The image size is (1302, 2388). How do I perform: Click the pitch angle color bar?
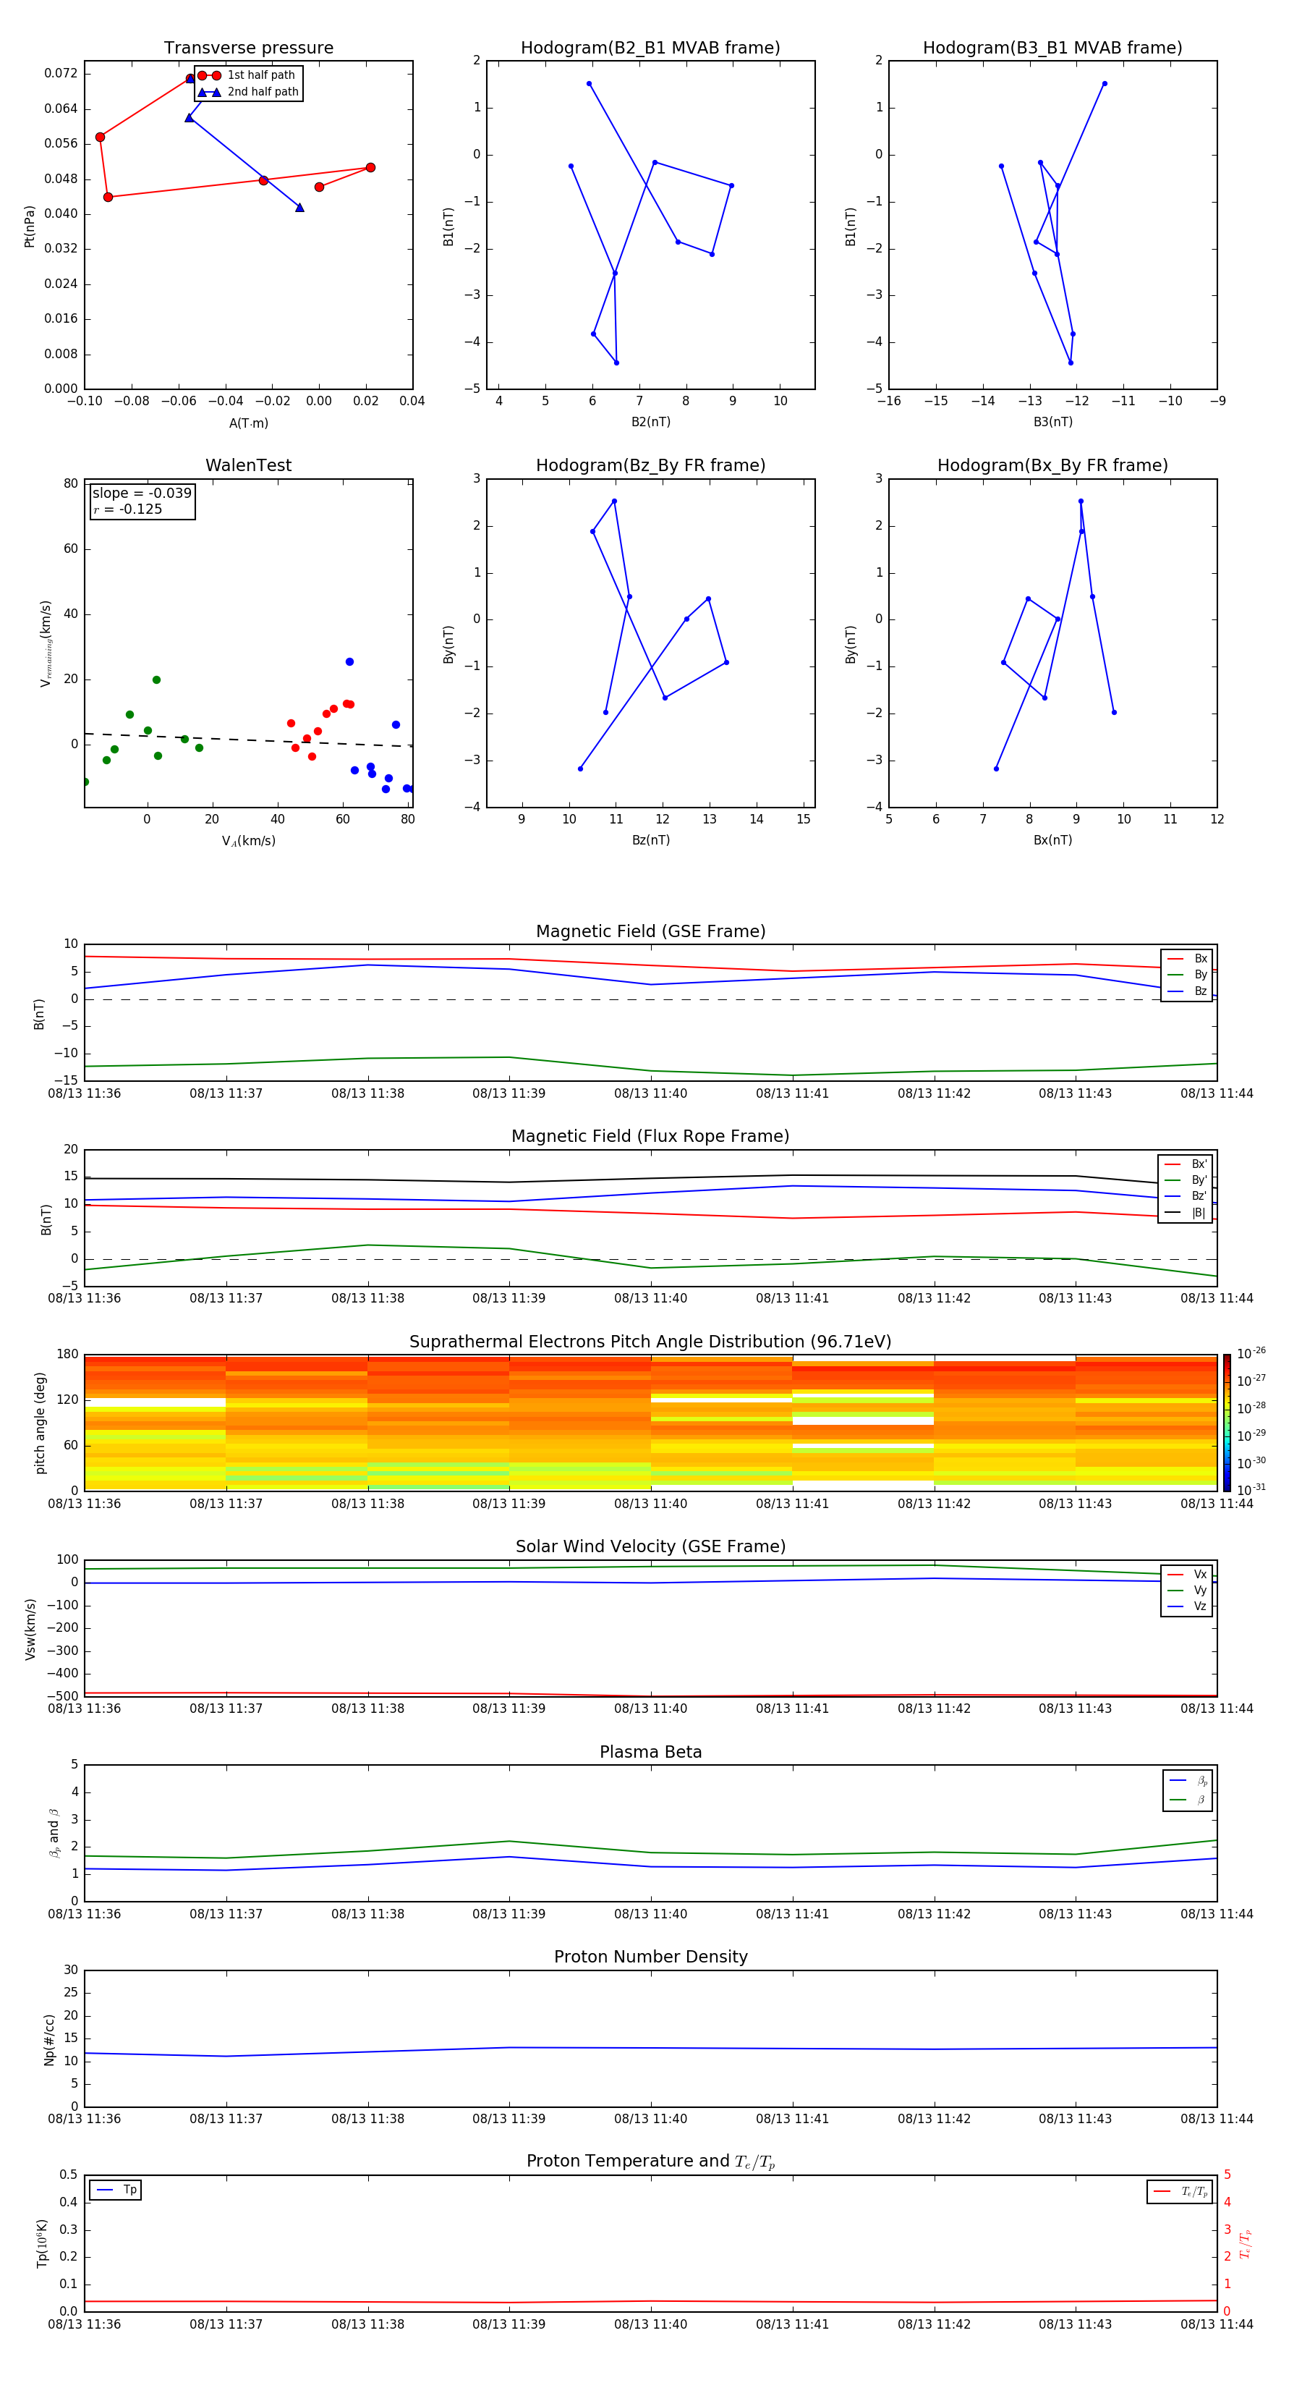click(x=1227, y=1422)
